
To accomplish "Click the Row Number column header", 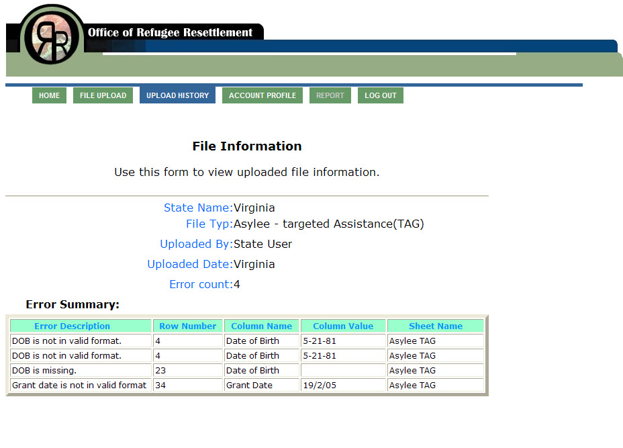I will (x=187, y=326).
